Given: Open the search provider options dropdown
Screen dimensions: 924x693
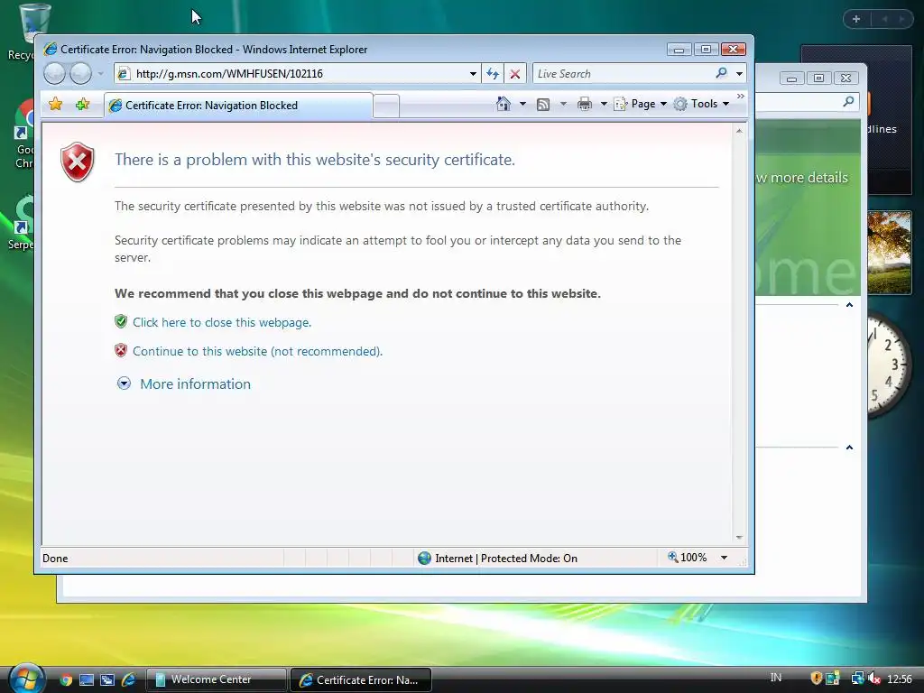Looking at the screenshot, I should 739,74.
